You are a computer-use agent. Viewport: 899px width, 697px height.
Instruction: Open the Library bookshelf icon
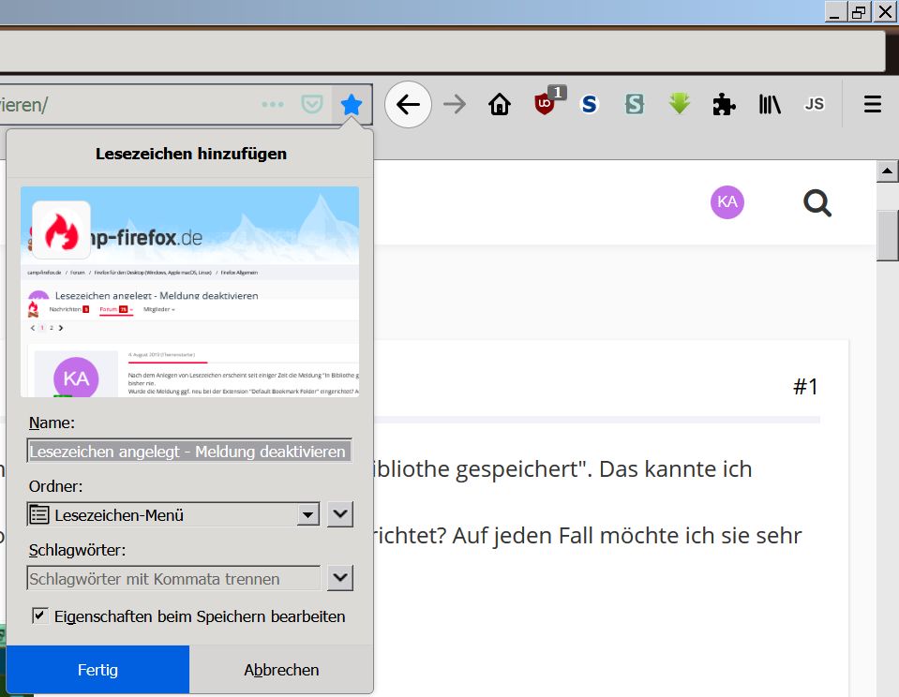[x=770, y=104]
